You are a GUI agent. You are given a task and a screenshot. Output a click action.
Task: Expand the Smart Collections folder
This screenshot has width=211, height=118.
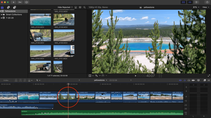tap(2, 14)
